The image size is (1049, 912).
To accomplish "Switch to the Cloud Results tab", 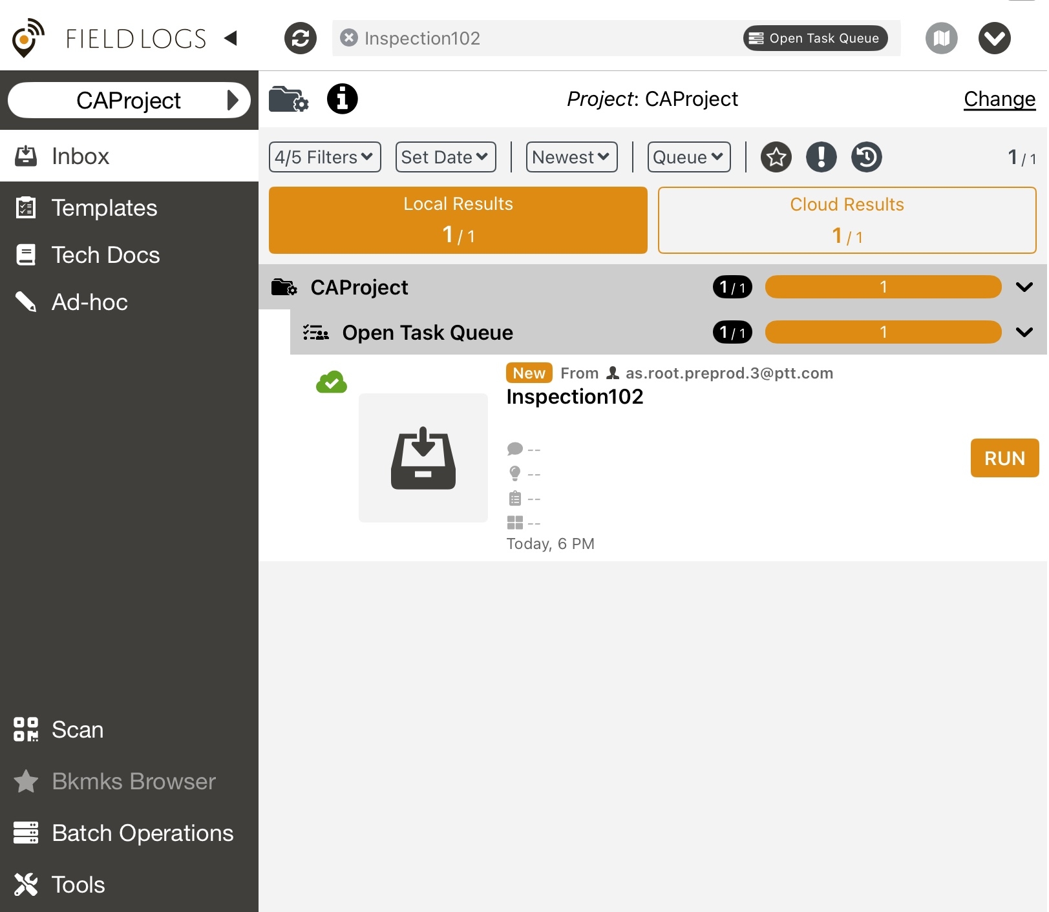I will click(847, 220).
